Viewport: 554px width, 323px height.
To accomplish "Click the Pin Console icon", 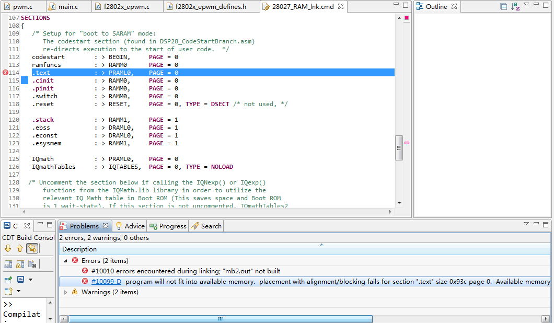I will (8, 280).
